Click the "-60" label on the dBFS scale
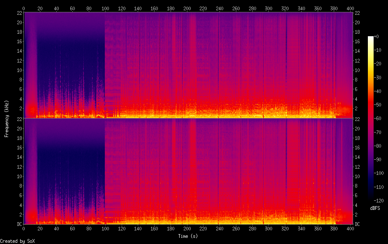388x244 pixels. pos(377,119)
